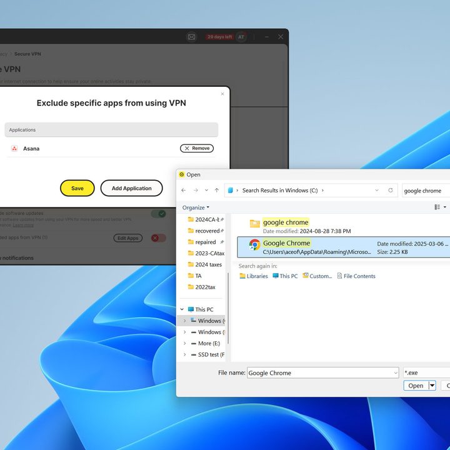This screenshot has width=450, height=450.
Task: Select This PC in navigation pane
Action: [201, 309]
